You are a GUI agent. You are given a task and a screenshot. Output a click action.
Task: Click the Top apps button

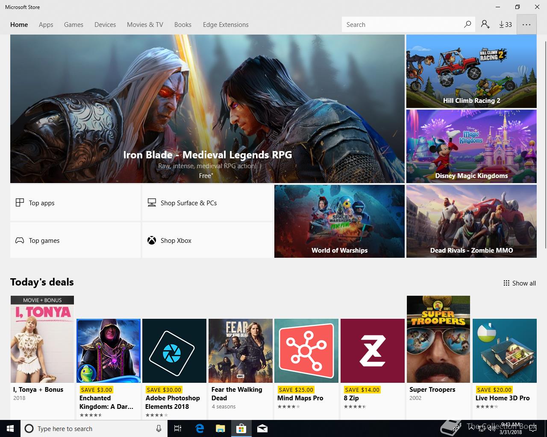point(76,203)
